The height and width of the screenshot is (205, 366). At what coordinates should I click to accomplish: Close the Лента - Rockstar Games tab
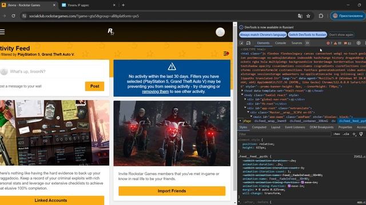[x=54, y=5]
